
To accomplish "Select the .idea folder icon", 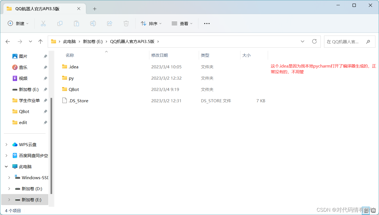I will tap(65, 66).
